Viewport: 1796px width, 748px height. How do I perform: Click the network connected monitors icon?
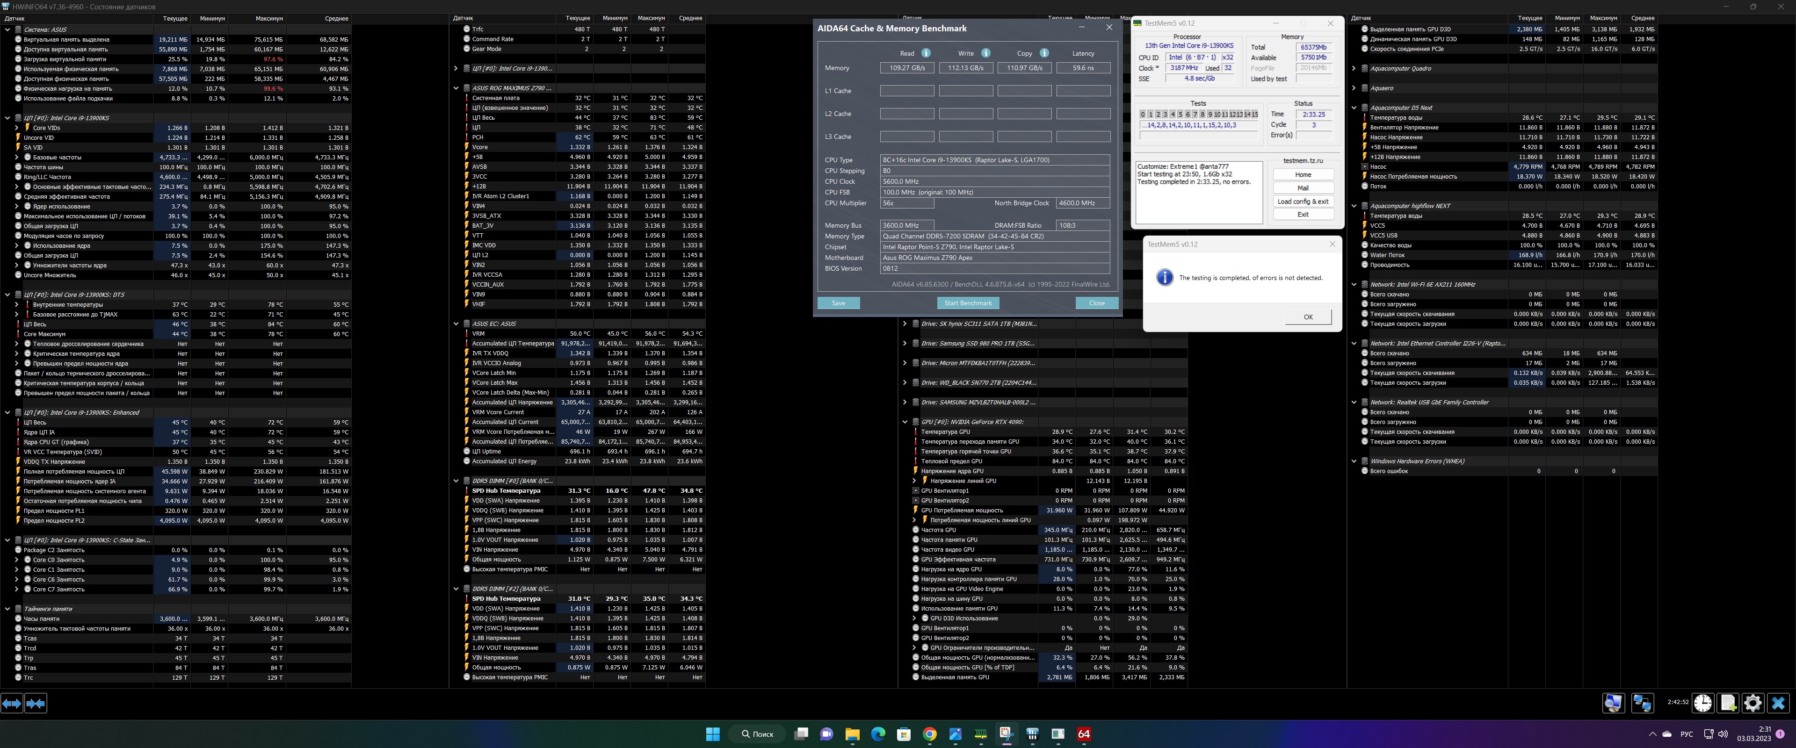point(1642,703)
